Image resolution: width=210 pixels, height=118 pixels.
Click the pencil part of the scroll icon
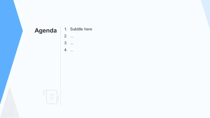click(x=57, y=99)
